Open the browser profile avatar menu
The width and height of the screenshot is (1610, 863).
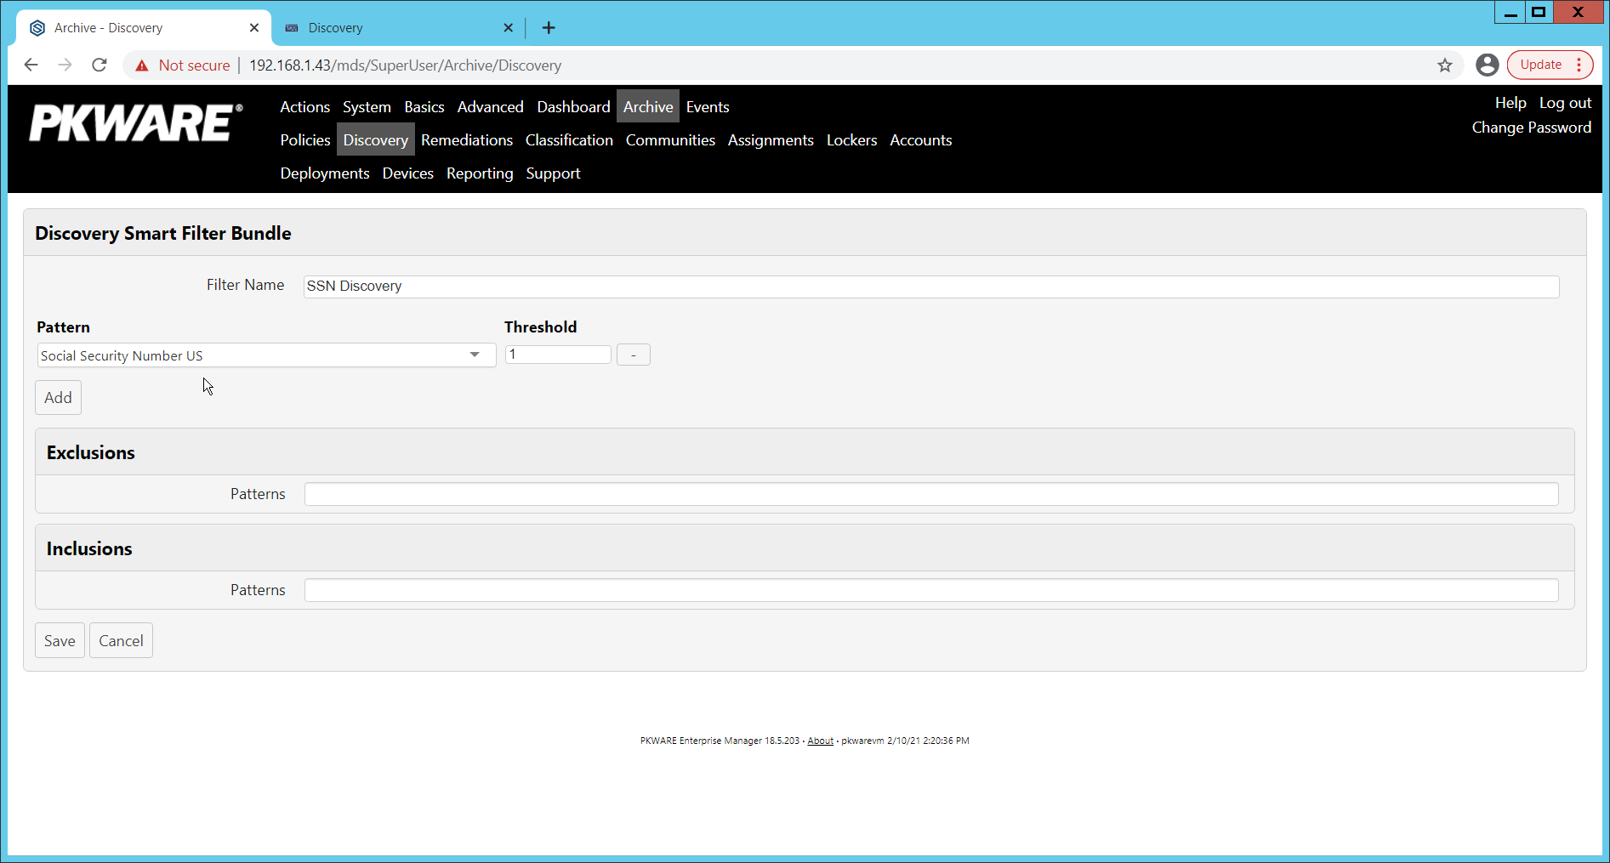1487,65
